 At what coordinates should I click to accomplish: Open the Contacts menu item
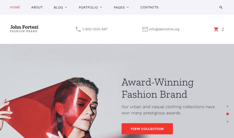(x=149, y=7)
